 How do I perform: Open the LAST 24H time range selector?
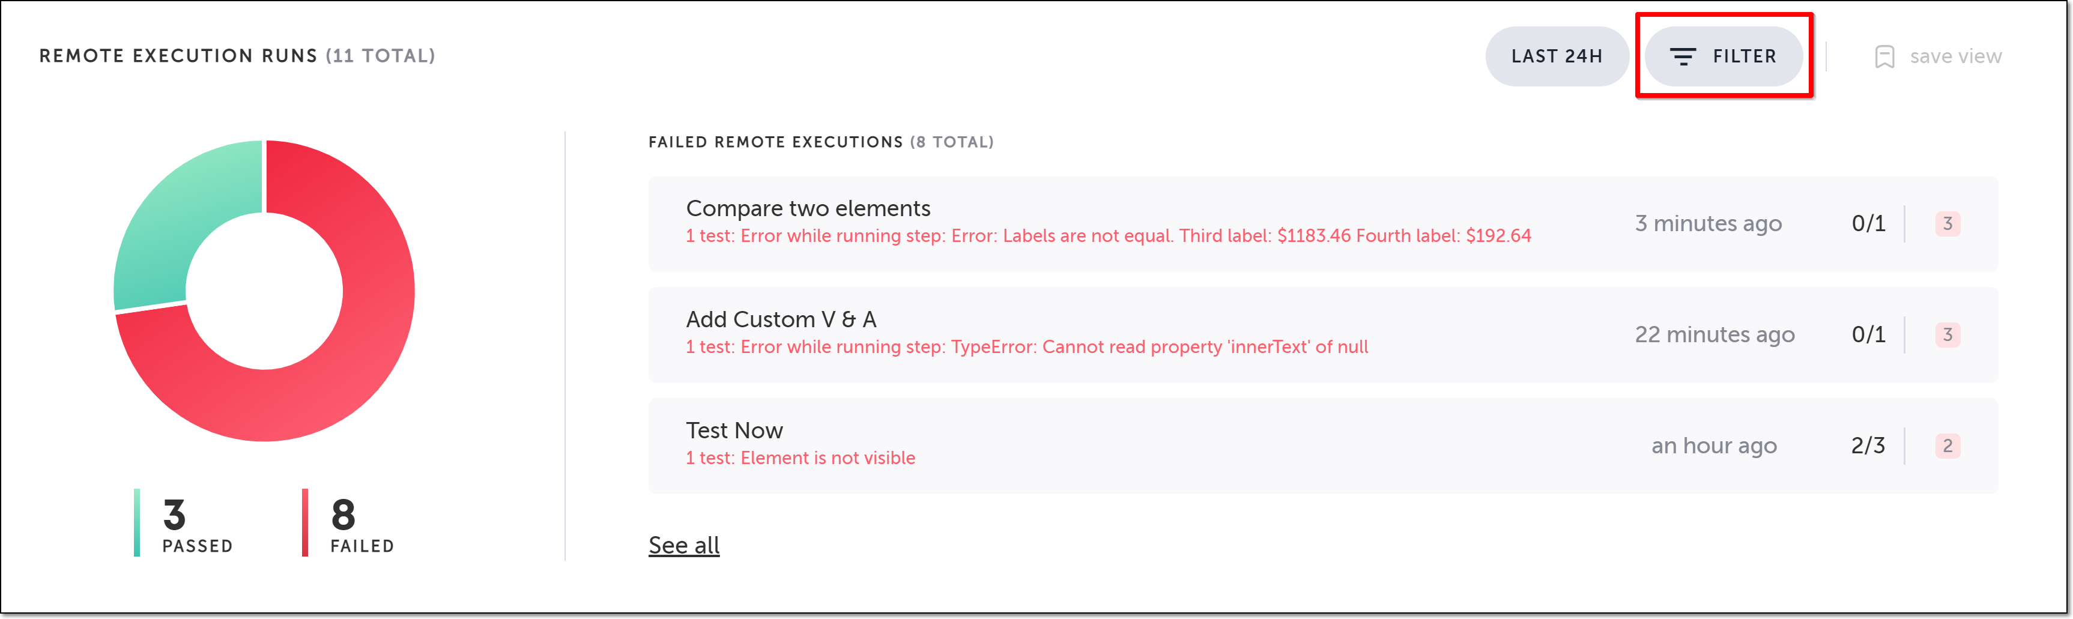coord(1557,56)
